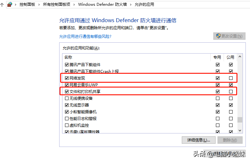Viewport: 250px width, 162px height.
Task: Click the 公用 column header
Action: 230,57
